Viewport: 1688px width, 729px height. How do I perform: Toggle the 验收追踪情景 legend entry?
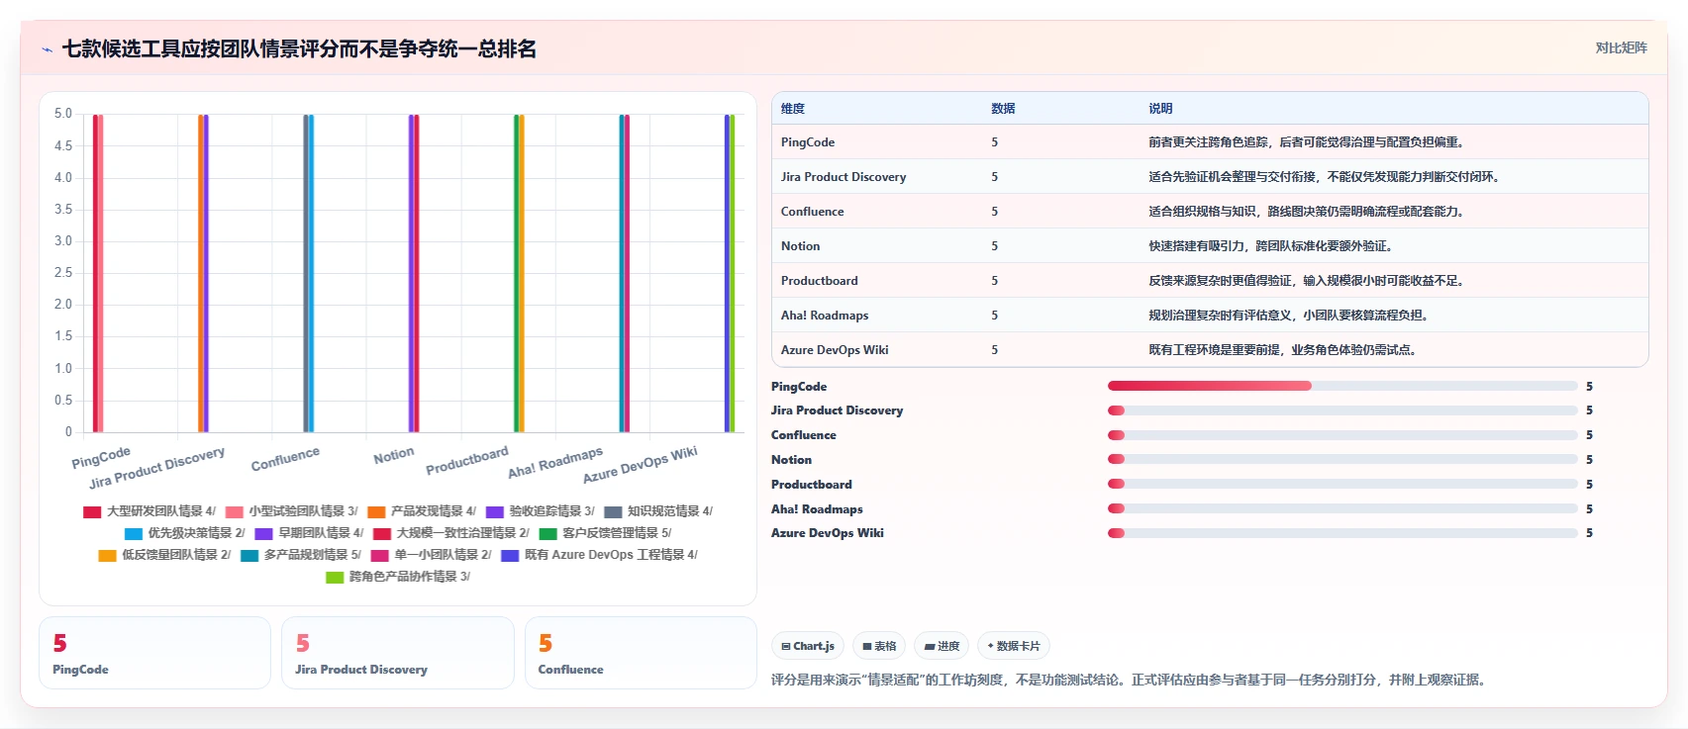click(x=541, y=511)
